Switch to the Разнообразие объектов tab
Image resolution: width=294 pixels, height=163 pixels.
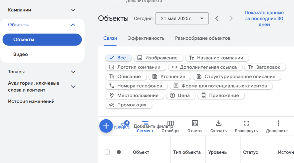[203, 38]
